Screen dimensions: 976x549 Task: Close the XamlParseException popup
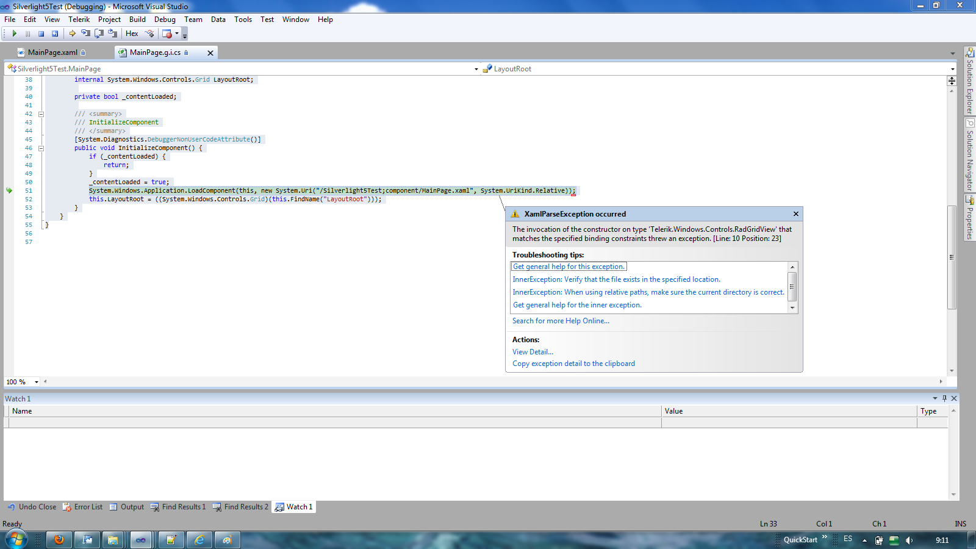click(796, 214)
